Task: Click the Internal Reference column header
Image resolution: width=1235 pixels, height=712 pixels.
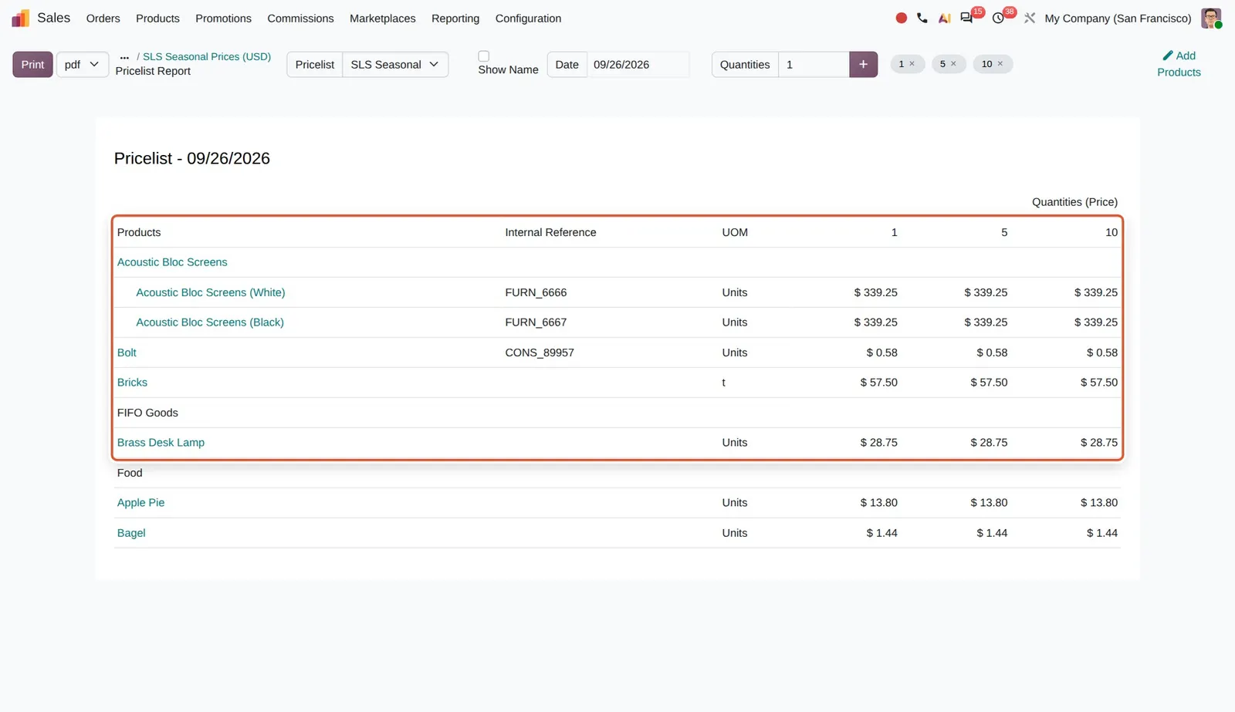Action: 550,232
